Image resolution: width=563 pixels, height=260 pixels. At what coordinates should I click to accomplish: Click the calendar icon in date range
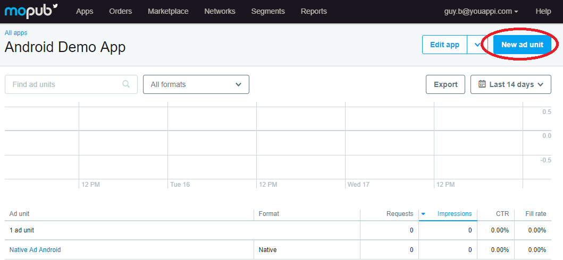click(482, 84)
